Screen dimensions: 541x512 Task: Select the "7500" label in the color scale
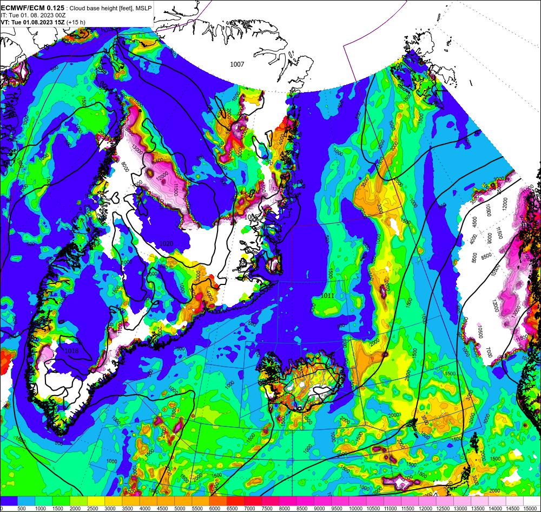coord(267,509)
